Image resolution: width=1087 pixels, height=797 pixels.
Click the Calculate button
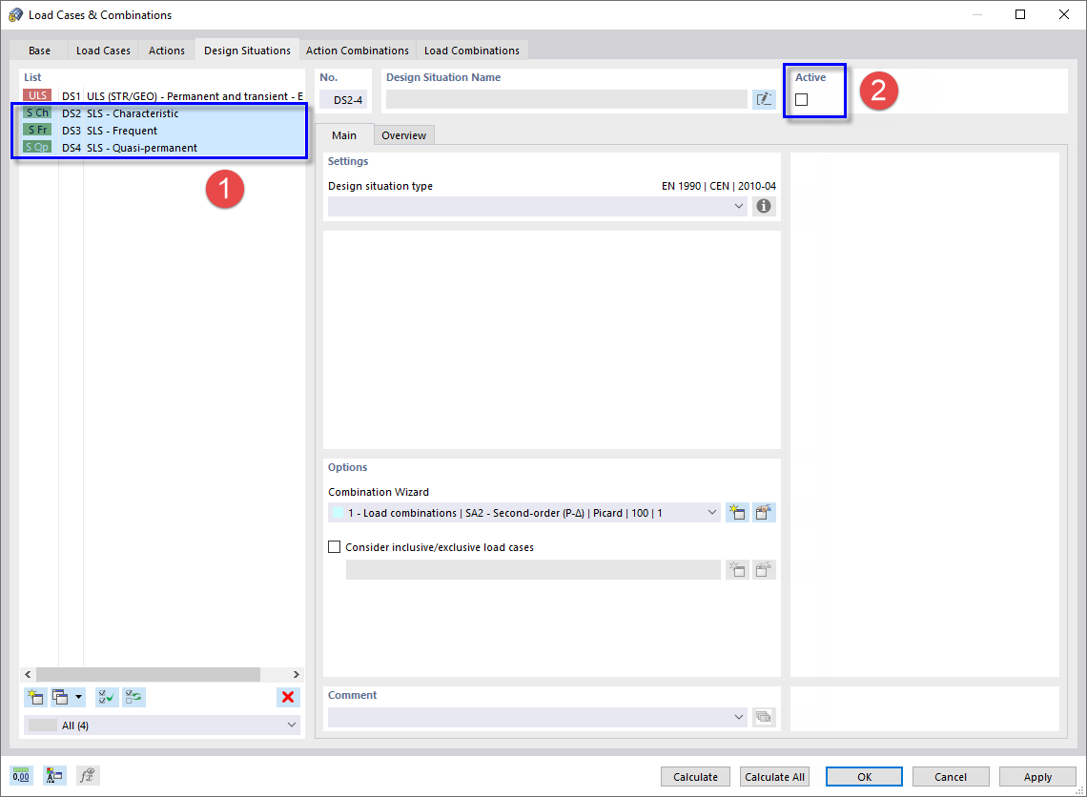[695, 777]
